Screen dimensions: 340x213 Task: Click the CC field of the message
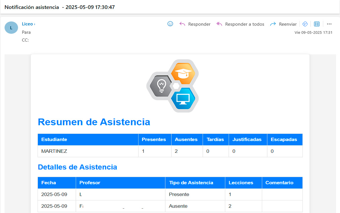point(26,40)
